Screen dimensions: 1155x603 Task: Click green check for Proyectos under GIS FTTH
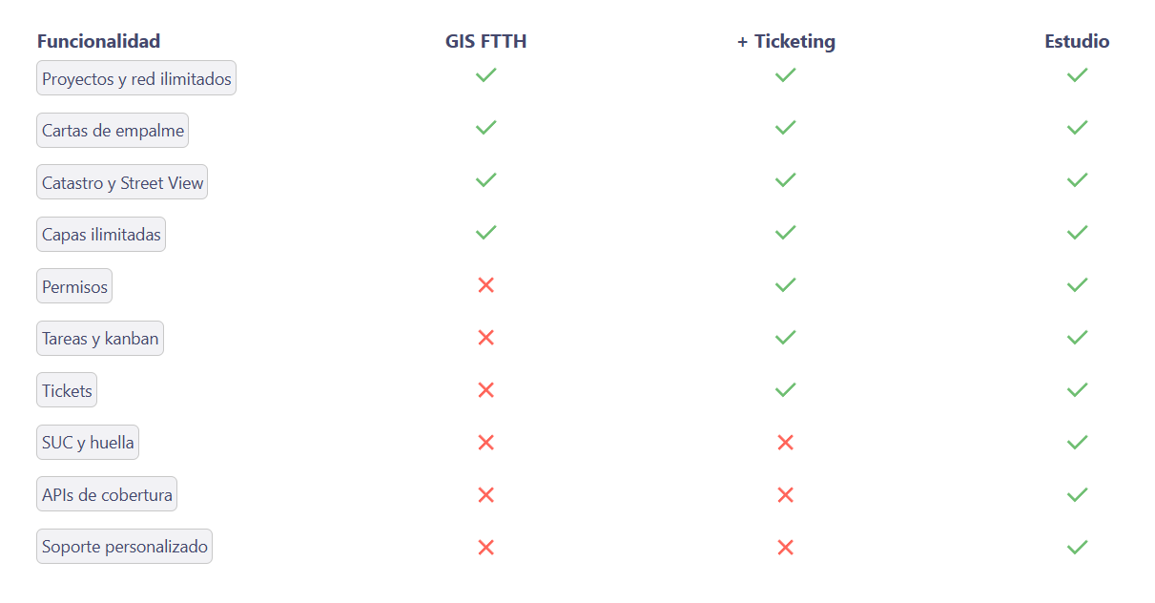coord(485,74)
